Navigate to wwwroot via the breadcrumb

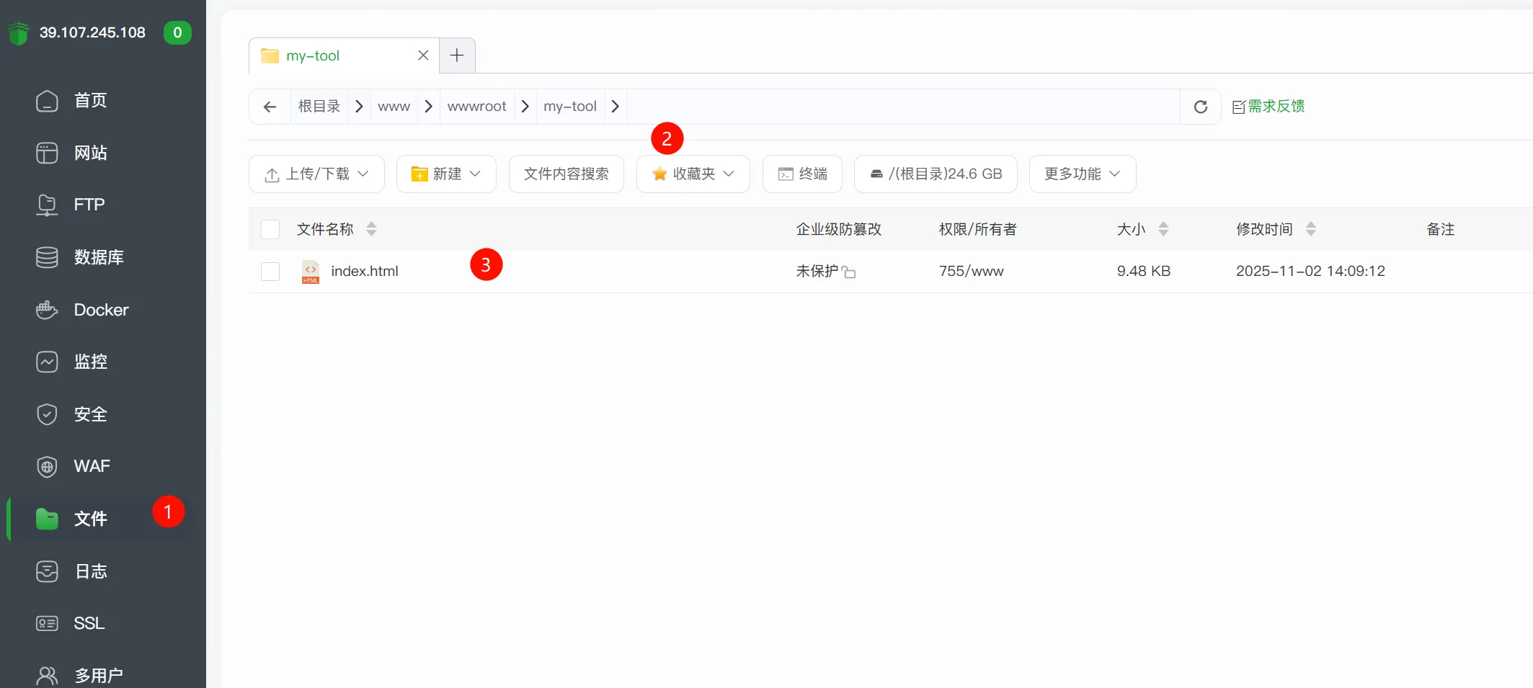[476, 106]
